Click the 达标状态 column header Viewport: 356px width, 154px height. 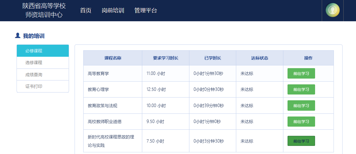pos(260,58)
